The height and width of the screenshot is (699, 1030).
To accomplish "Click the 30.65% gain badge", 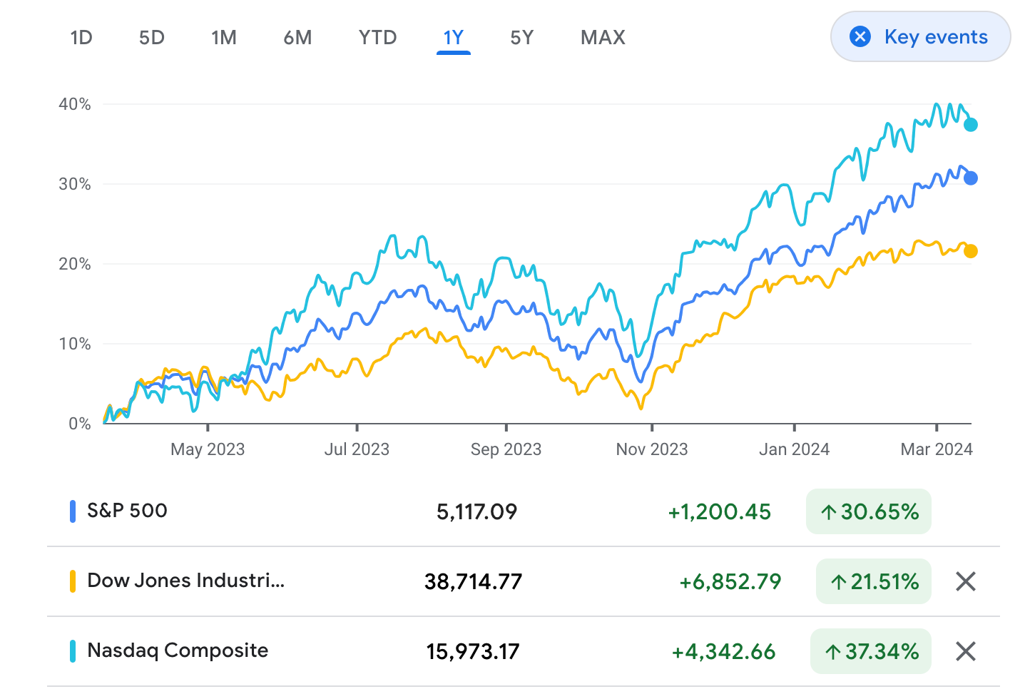I will [x=869, y=511].
